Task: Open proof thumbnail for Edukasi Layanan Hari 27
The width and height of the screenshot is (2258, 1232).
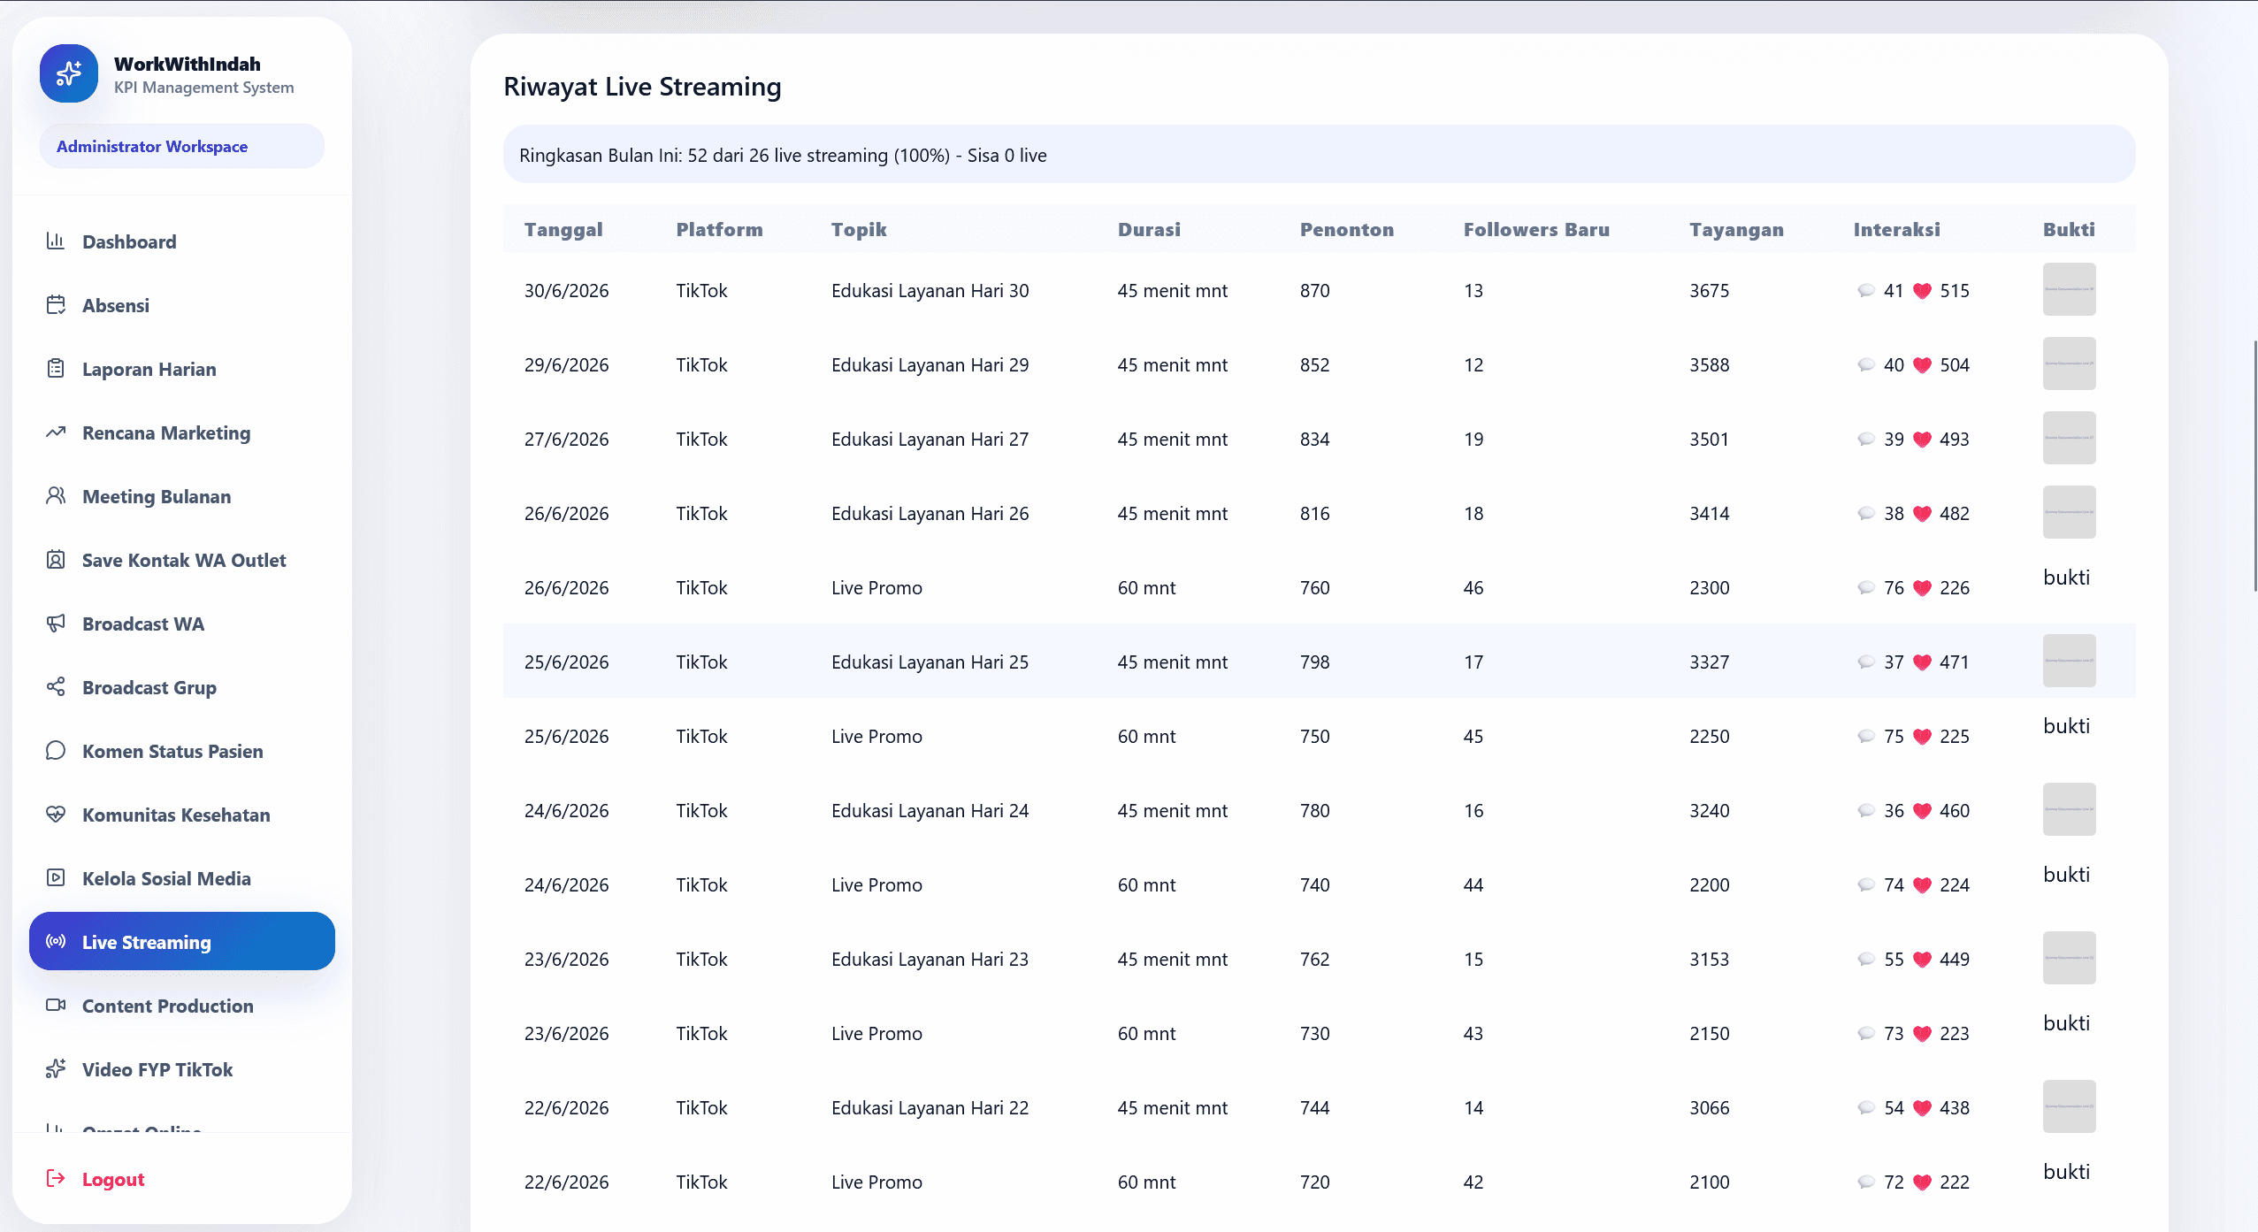Action: (2069, 438)
